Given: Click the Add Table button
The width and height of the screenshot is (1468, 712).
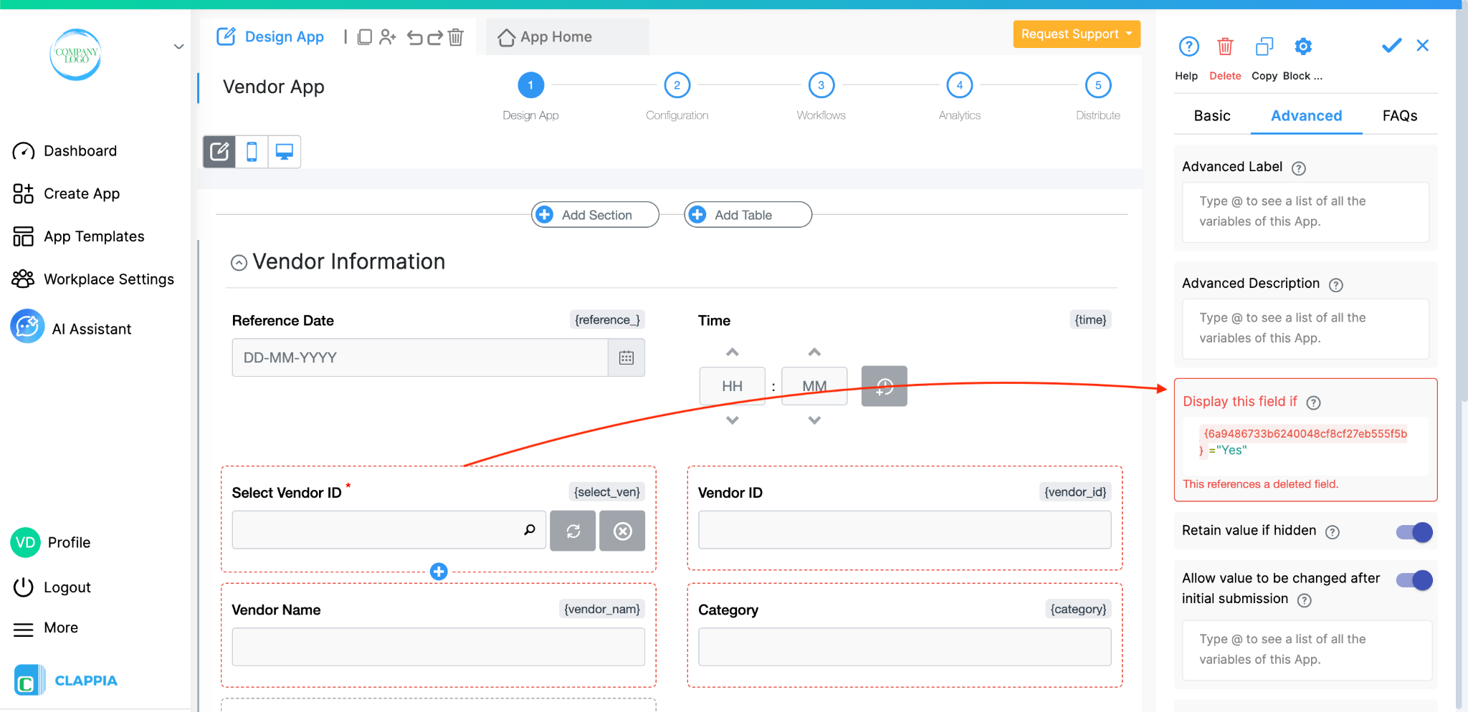Looking at the screenshot, I should [x=748, y=215].
